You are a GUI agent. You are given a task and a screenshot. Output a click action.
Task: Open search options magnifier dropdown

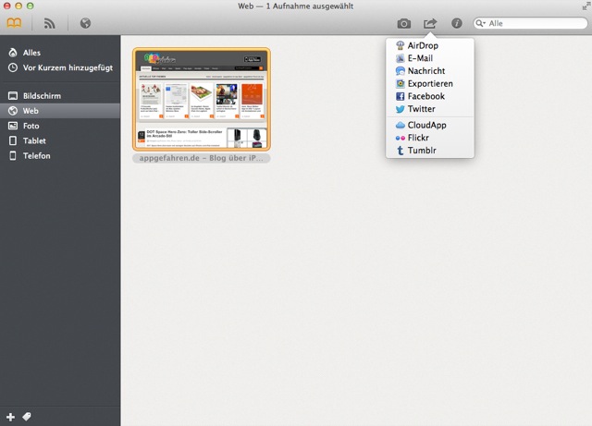[x=482, y=23]
